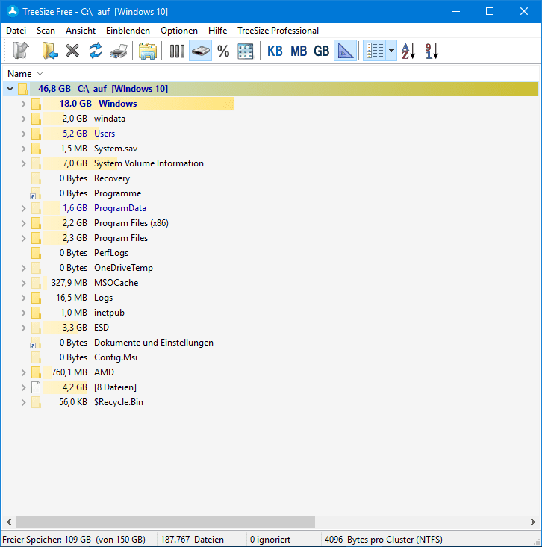
Task: Switch size units to GB
Action: click(321, 51)
